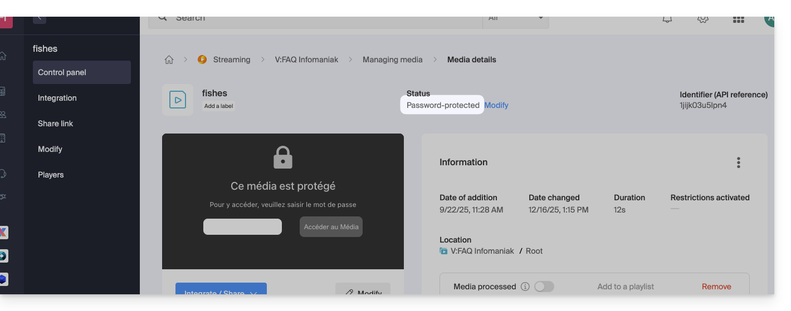Click the home icon in breadcrumb
This screenshot has width=791, height=311.
(x=169, y=60)
